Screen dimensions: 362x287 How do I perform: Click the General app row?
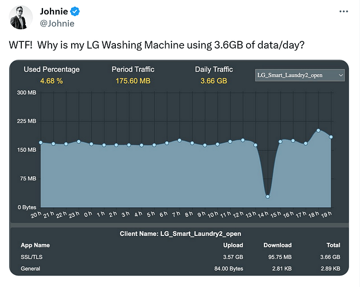[x=180, y=269]
